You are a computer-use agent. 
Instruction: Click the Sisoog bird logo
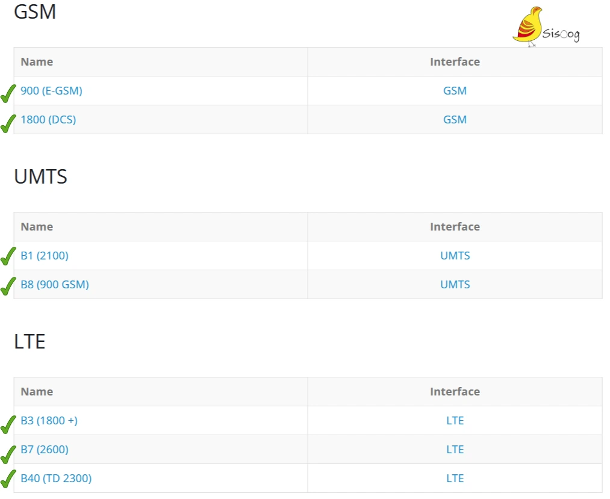click(546, 26)
